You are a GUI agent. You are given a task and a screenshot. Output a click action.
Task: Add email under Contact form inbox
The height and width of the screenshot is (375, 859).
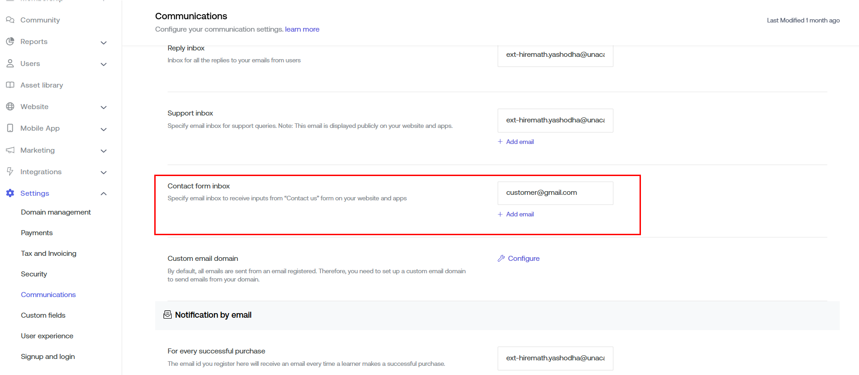520,214
